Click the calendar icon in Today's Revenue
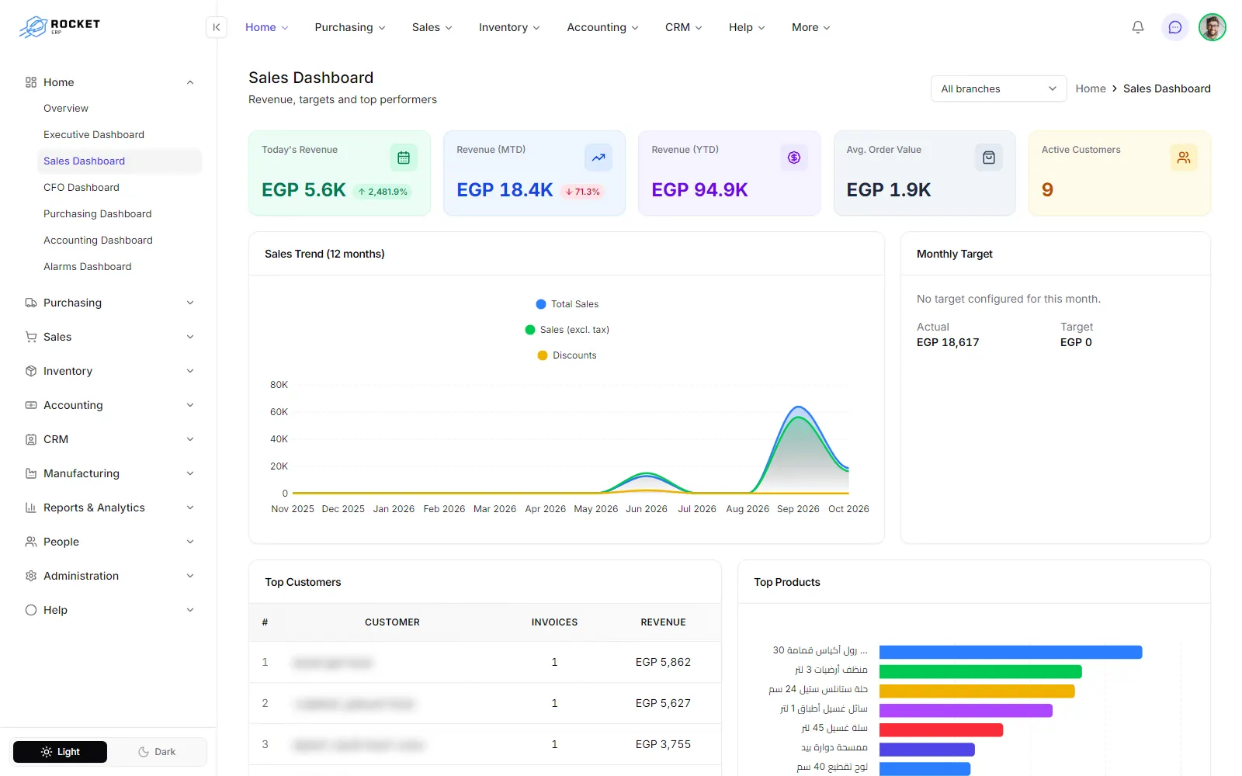Image resolution: width=1242 pixels, height=776 pixels. pos(404,158)
